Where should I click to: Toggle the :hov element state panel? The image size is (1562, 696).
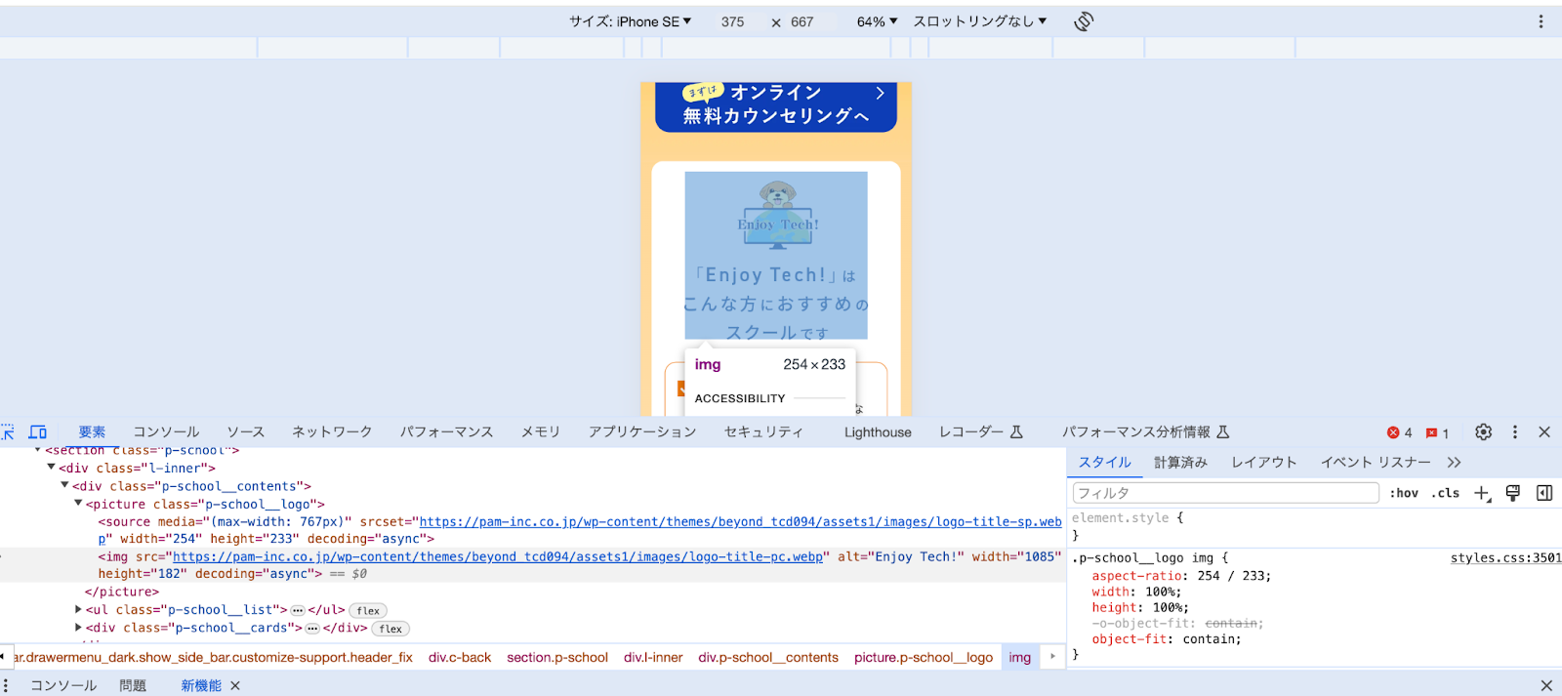click(1404, 493)
